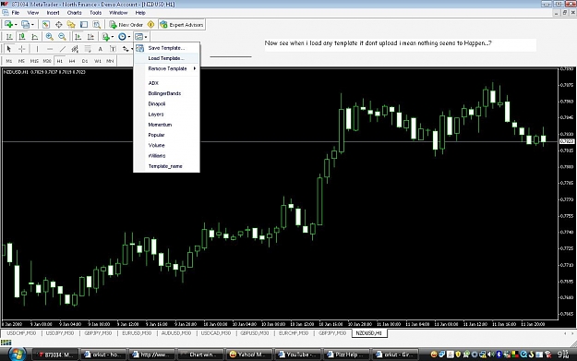Click the New Order button

click(x=126, y=25)
